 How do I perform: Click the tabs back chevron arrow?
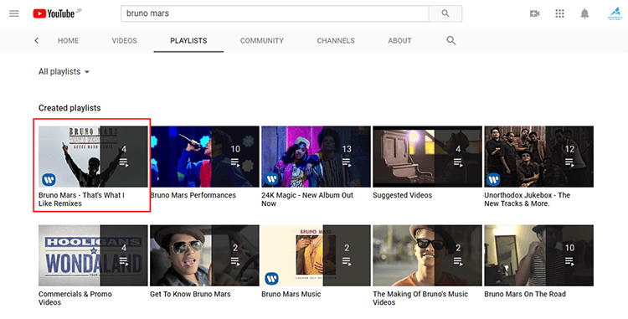37,40
